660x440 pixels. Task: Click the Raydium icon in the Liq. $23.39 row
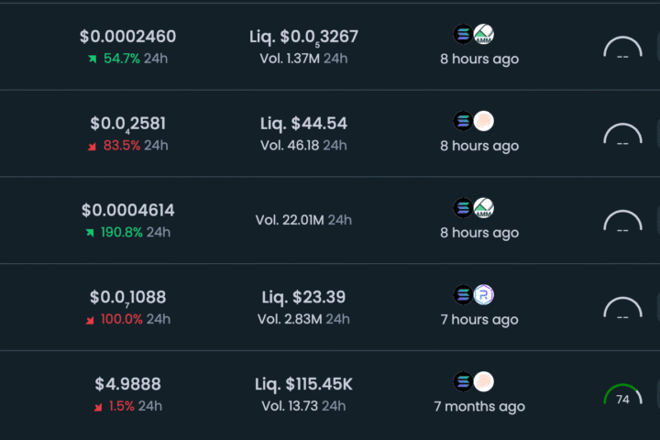[x=484, y=295]
